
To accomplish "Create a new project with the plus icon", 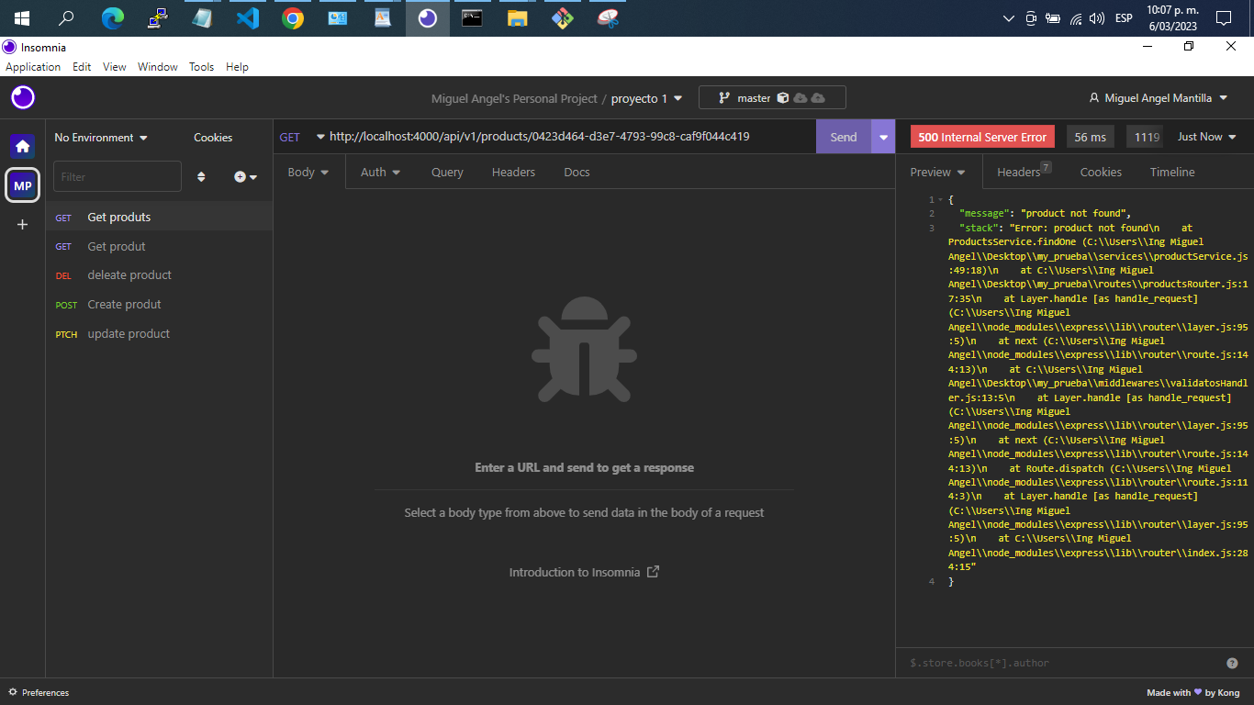I will [22, 224].
